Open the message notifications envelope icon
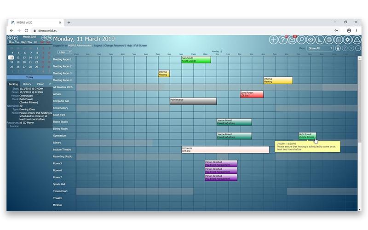368x230 pixels. (292, 40)
